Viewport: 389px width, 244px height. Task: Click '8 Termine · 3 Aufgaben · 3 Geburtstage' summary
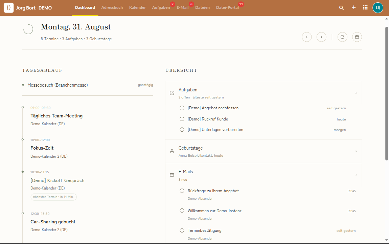click(76, 39)
